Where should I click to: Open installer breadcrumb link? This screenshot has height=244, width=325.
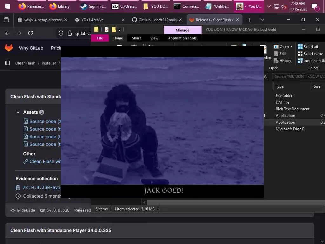coord(49,63)
